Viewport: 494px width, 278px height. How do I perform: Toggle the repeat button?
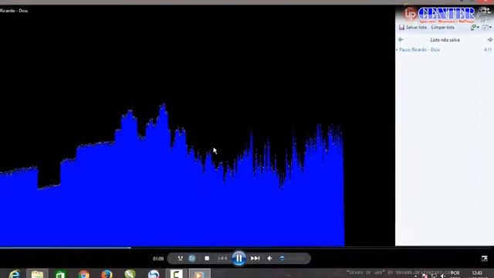[x=192, y=259]
